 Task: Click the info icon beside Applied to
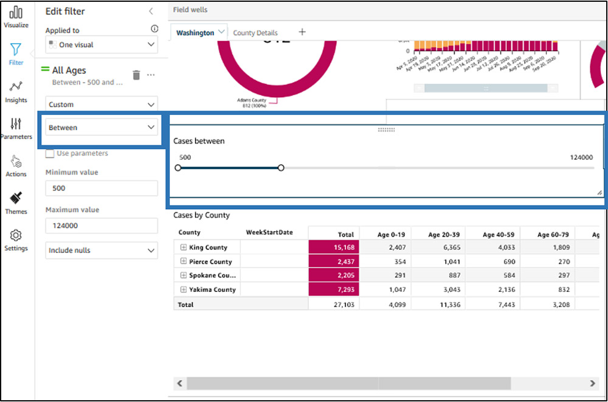154,29
